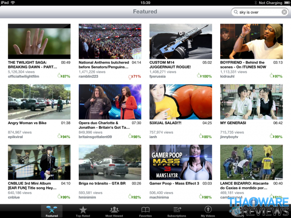
Task: Tap the battery status icon
Action: 287,3
